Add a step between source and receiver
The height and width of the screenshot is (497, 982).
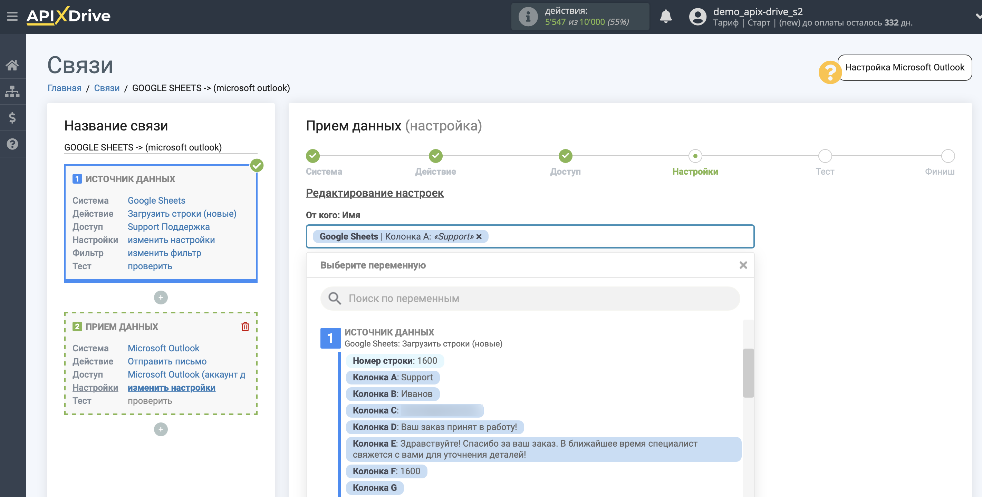pos(161,297)
